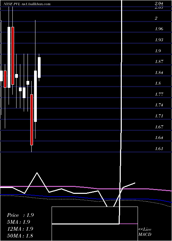Click the 1.77 price axis label

click(x=159, y=94)
